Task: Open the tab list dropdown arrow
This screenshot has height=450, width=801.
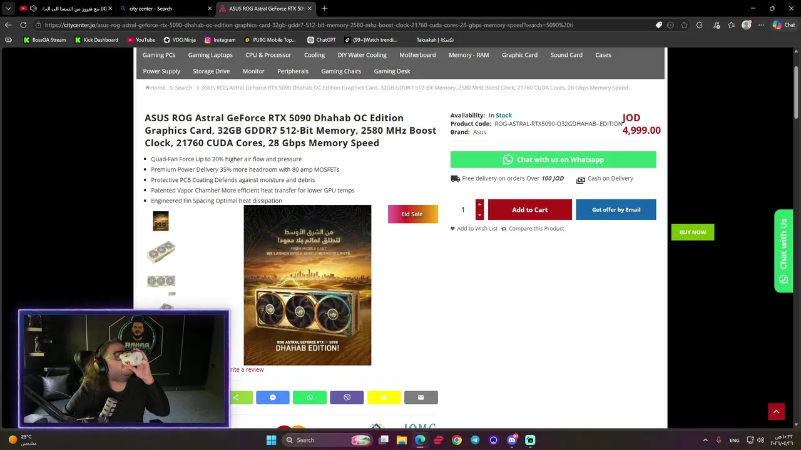Action: [x=8, y=9]
